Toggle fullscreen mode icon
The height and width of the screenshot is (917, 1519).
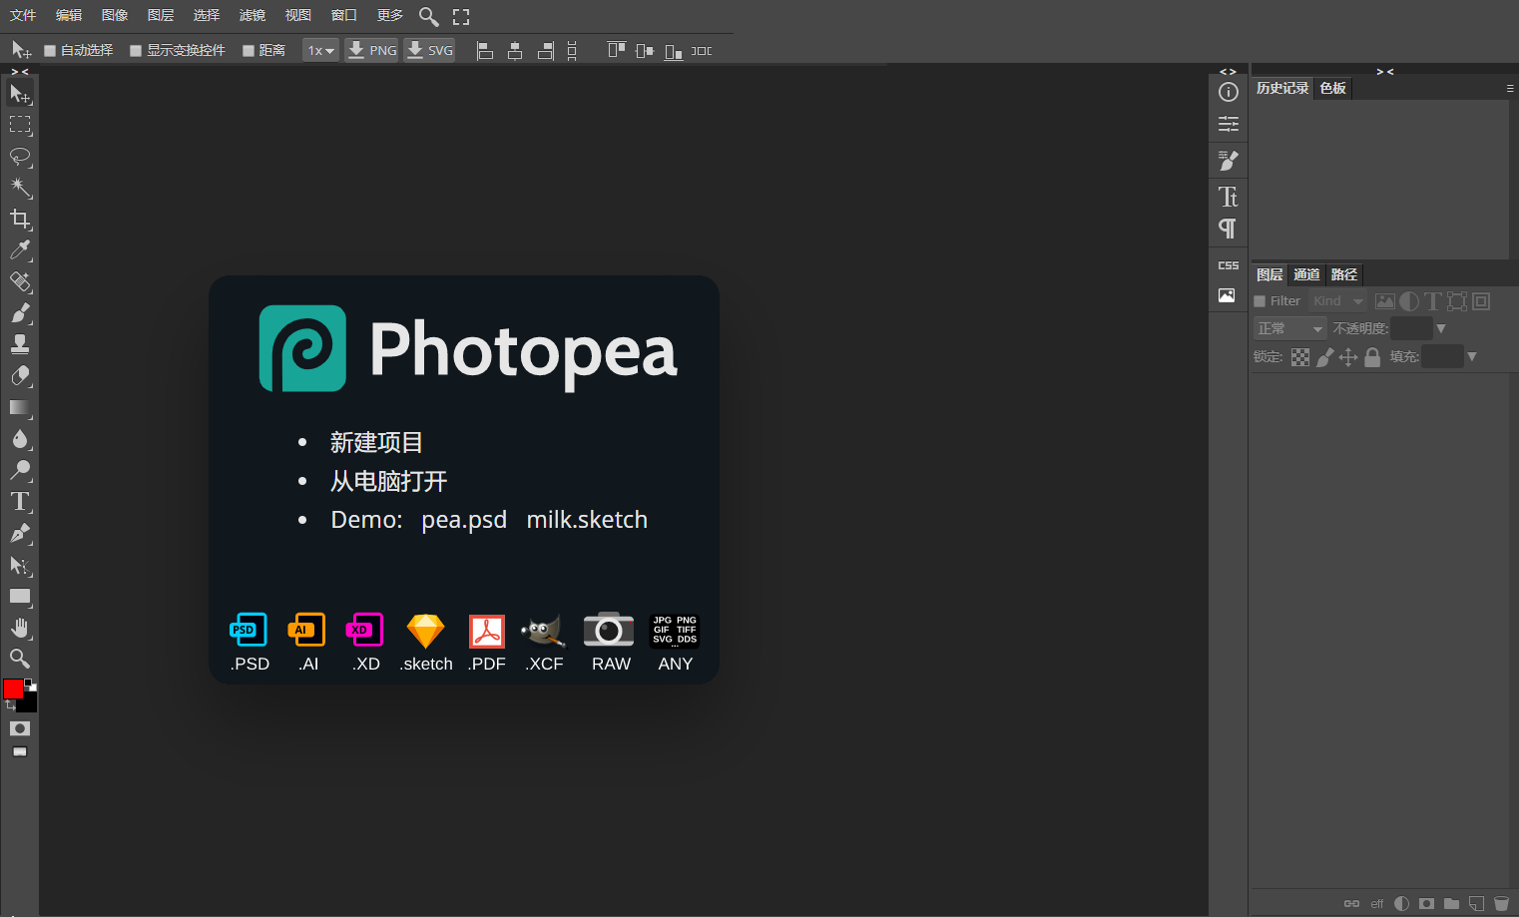[x=461, y=16]
